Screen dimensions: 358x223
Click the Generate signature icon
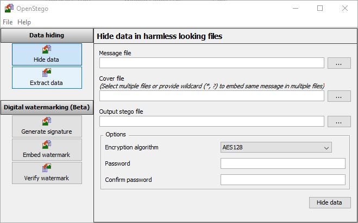point(47,121)
